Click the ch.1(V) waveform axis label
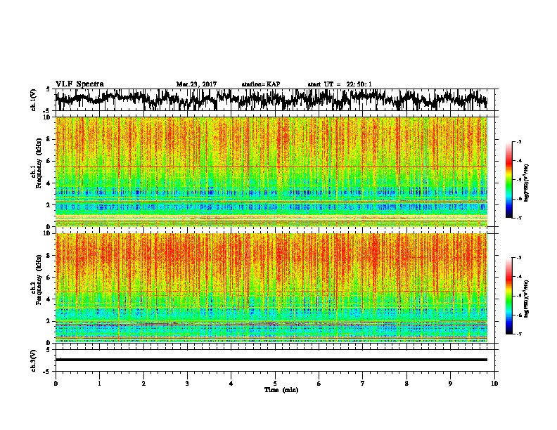 point(34,100)
